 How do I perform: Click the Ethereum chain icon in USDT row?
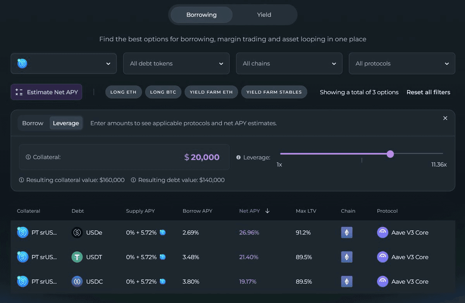point(346,257)
